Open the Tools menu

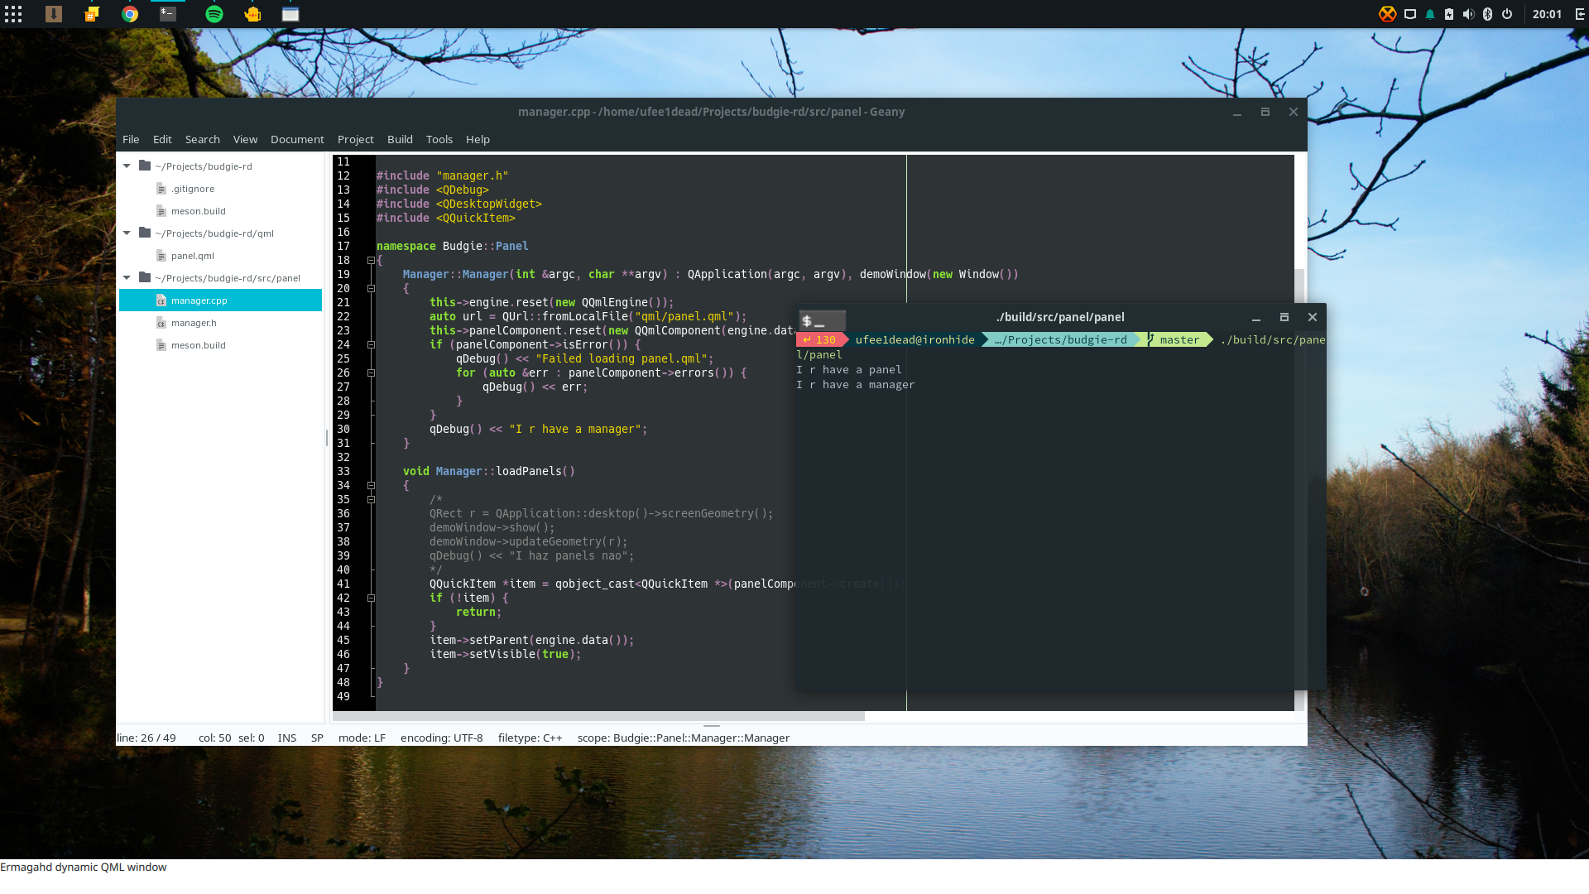[439, 139]
